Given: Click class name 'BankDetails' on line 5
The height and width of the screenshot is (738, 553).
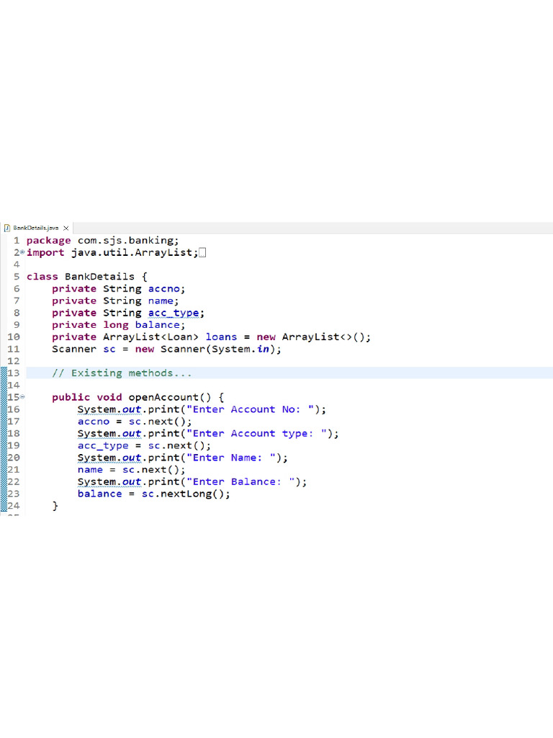Looking at the screenshot, I should 99,277.
